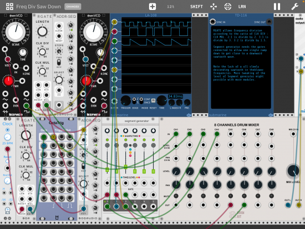The width and height of the screenshot is (305, 229).
Task: Click the TD-116 text display notes
Action: (x=241, y=67)
